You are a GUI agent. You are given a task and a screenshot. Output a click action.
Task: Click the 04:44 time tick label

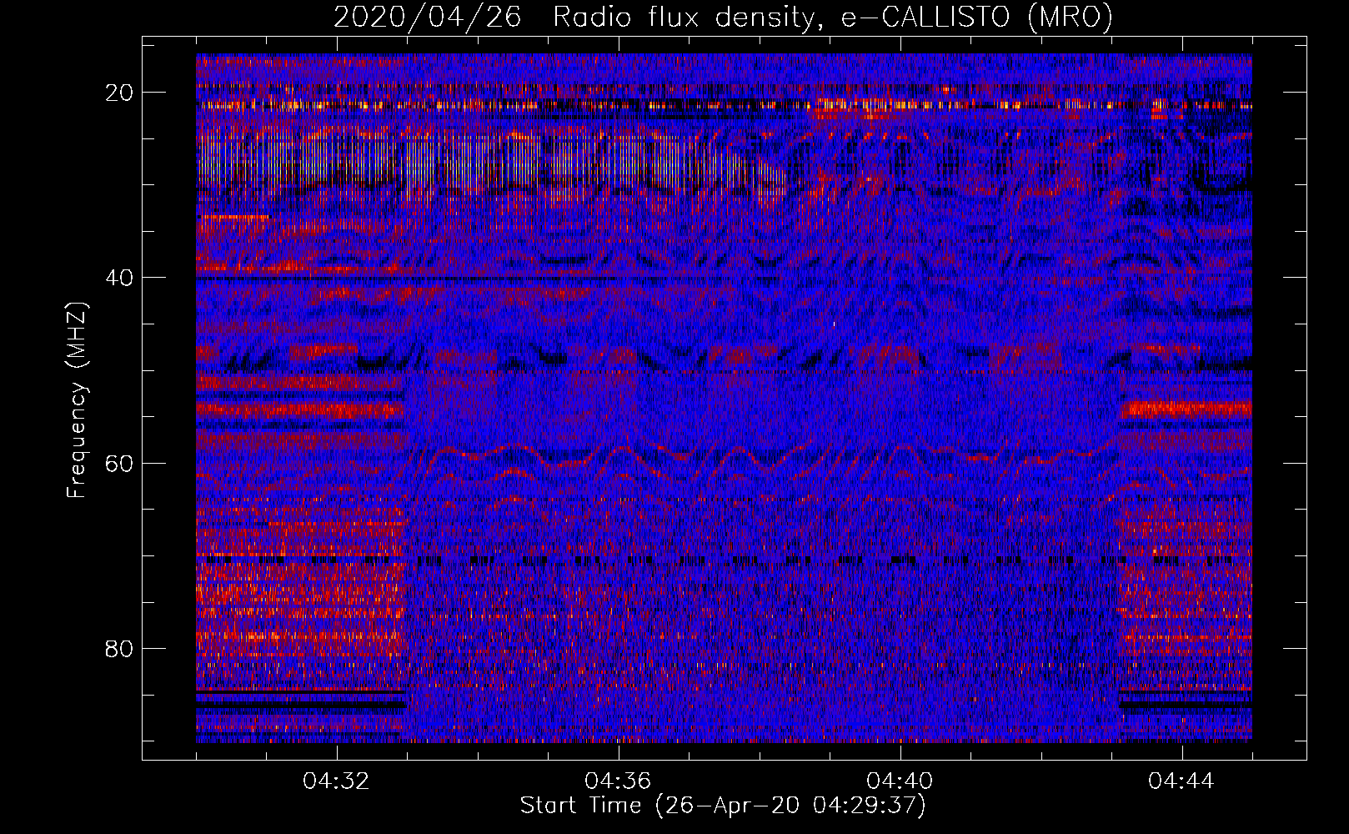click(x=1181, y=781)
